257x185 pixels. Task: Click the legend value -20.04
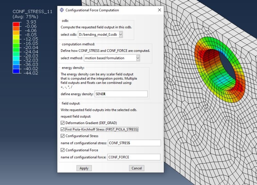(31, 47)
